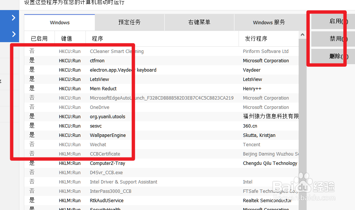The height and width of the screenshot is (210, 355).
Task: Select the RtkAudUService entry
Action: point(107,201)
